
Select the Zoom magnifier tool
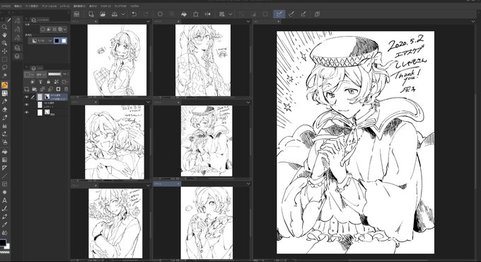pyautogui.click(x=5, y=27)
